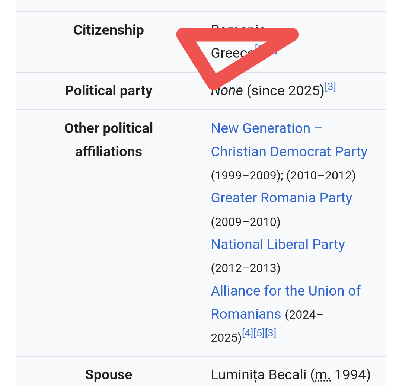Click the Spouse row label
Image resolution: width=402 pixels, height=386 pixels.
[x=109, y=375]
